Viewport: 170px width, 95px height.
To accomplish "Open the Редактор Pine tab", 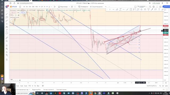I will pyautogui.click(x=36, y=90).
